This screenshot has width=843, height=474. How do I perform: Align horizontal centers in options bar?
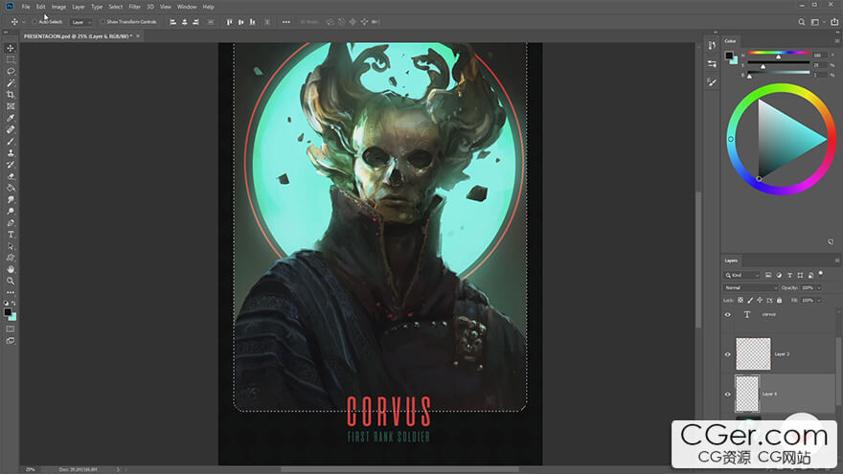tap(184, 22)
